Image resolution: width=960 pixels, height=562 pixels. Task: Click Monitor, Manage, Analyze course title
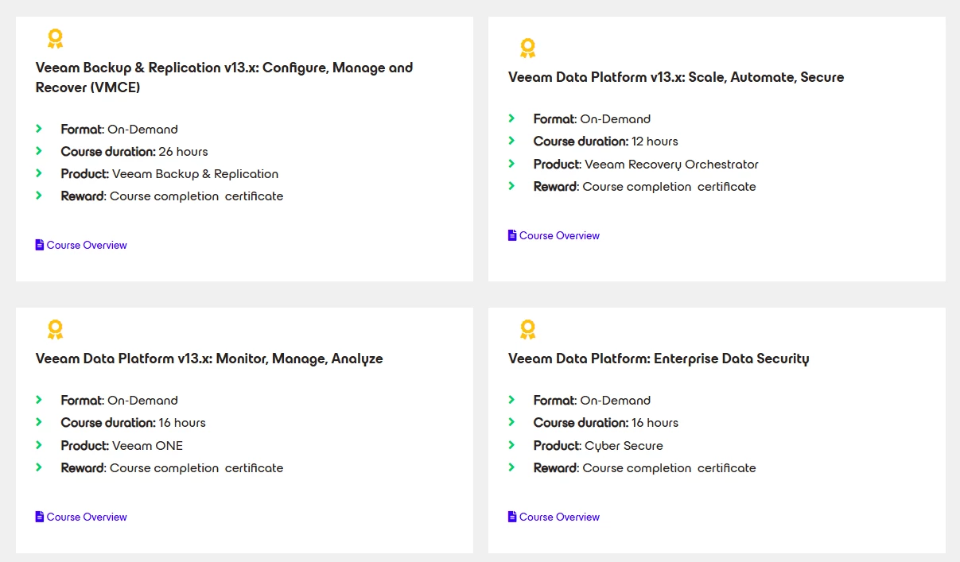[209, 359]
